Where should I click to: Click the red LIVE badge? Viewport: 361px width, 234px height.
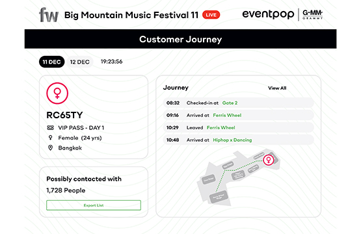(211, 15)
